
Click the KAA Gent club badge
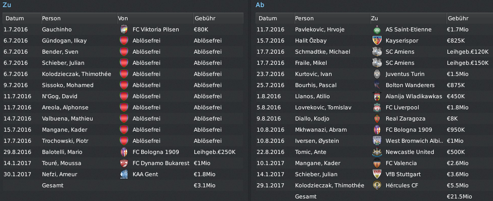click(124, 175)
